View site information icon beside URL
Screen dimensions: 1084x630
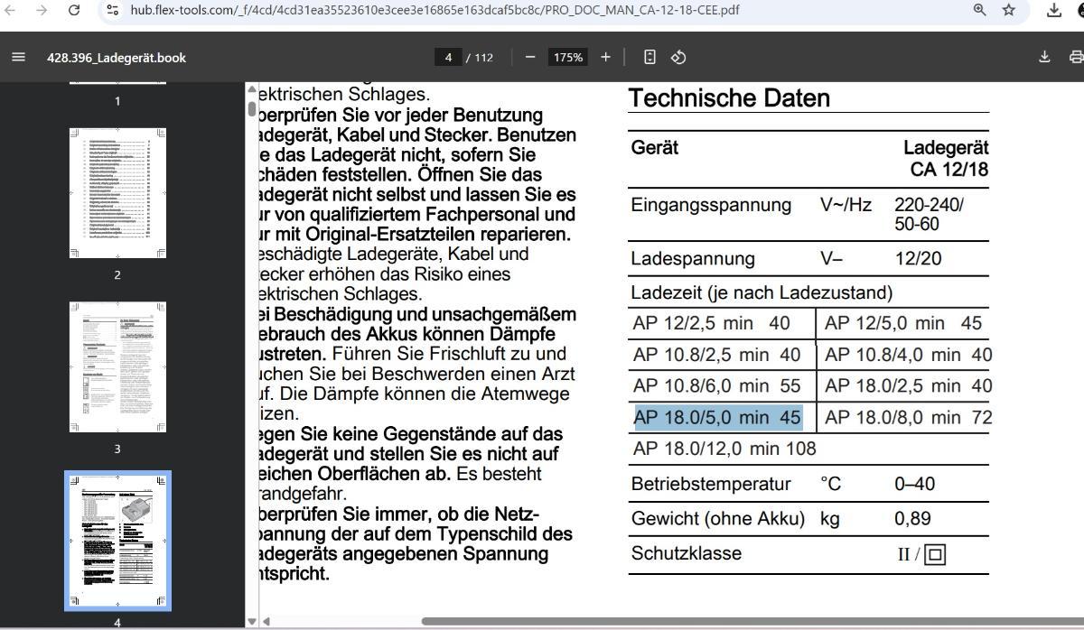click(113, 10)
